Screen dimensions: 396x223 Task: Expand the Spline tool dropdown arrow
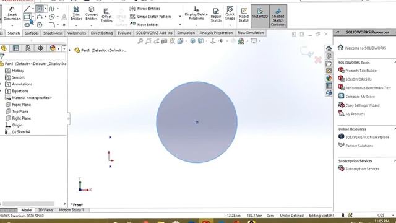pyautogui.click(x=58, y=9)
